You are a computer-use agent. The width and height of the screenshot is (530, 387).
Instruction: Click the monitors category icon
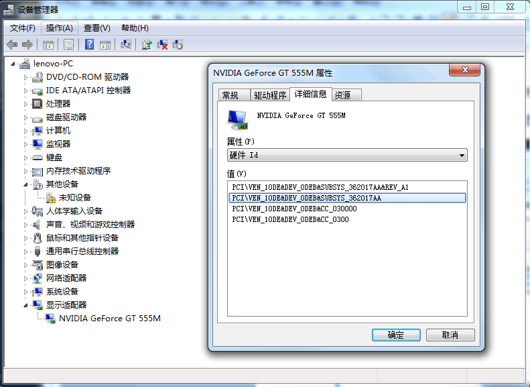tap(37, 144)
